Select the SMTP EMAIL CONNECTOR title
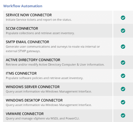133x122 pixels. 27,42
